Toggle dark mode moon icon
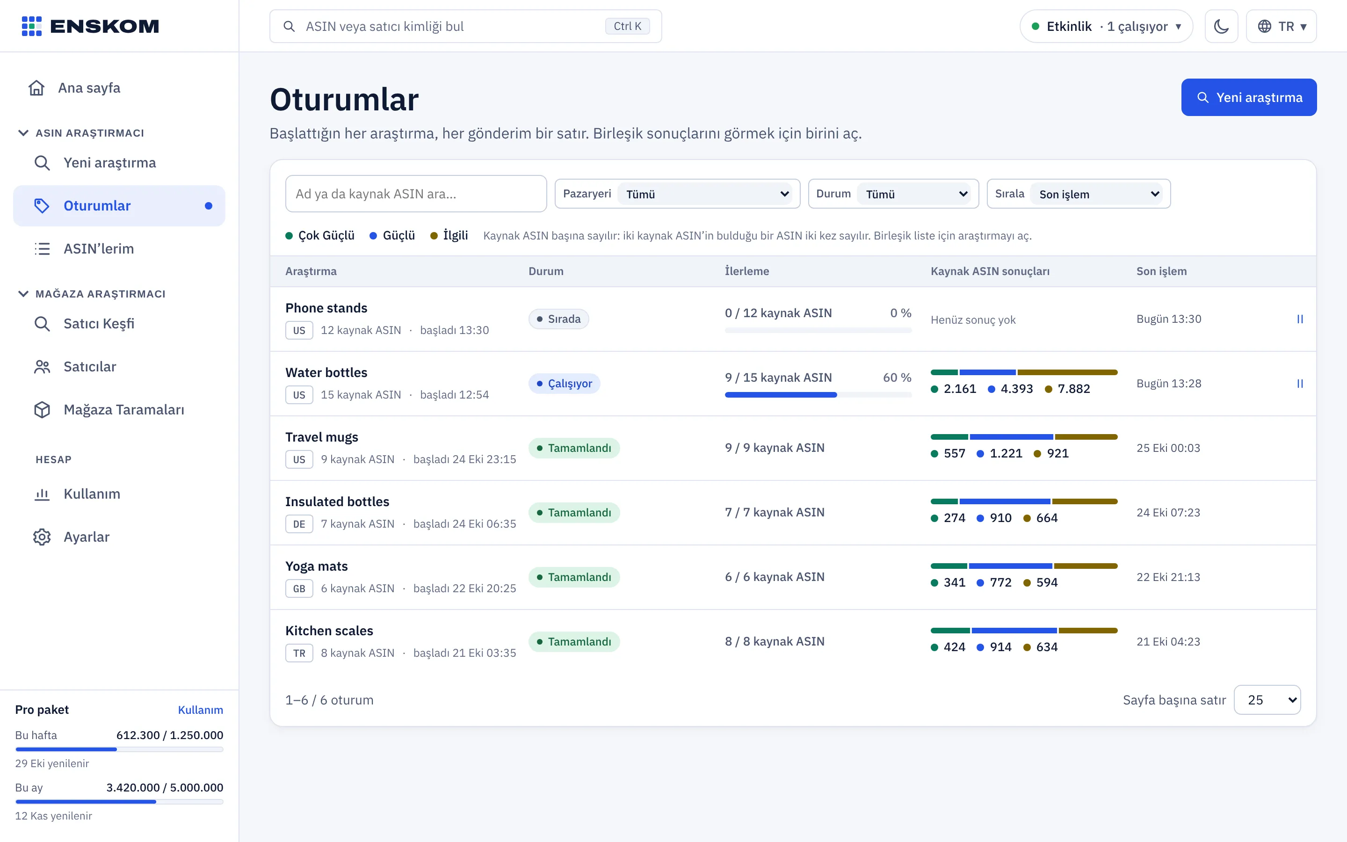 (x=1221, y=26)
